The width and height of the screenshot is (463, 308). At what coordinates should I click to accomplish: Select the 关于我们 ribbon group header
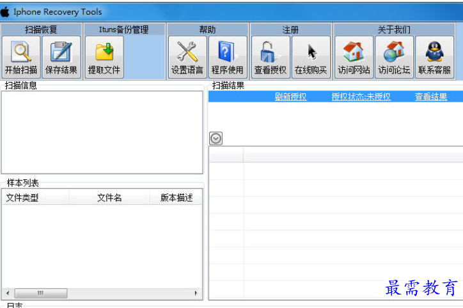pyautogui.click(x=394, y=29)
